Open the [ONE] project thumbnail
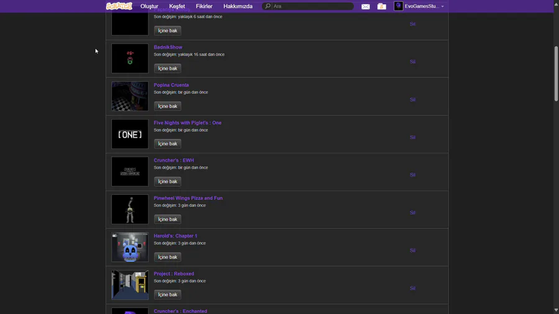 (x=130, y=134)
